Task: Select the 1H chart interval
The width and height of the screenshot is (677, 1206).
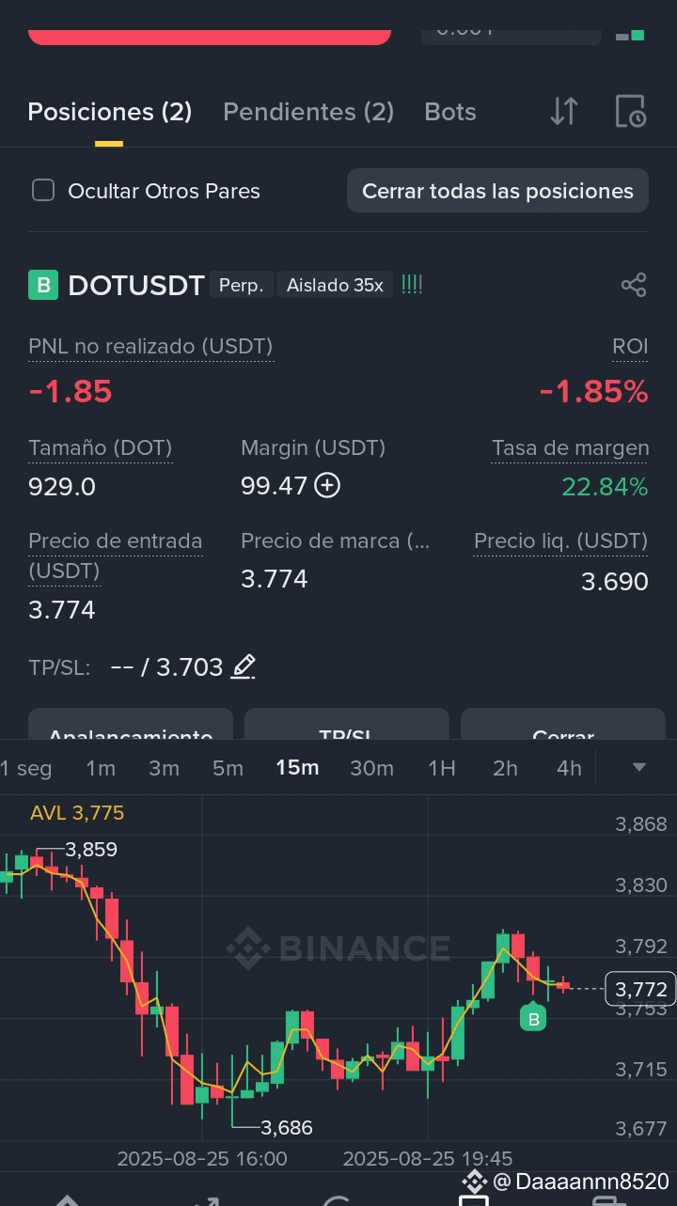Action: 442,768
